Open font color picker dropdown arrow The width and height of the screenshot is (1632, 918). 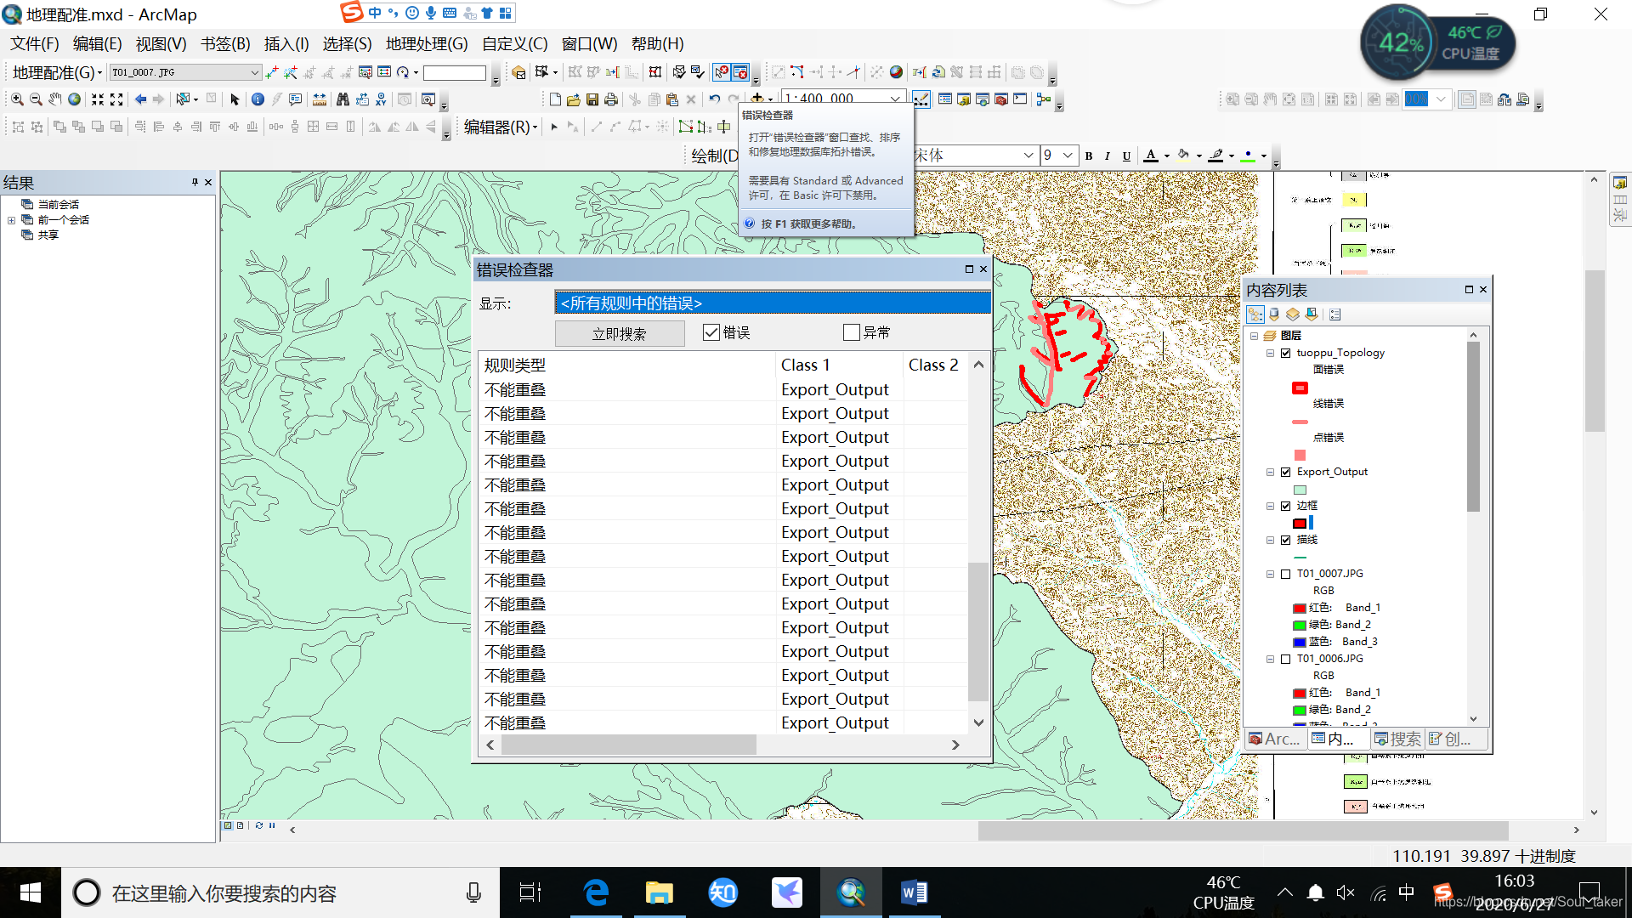(x=1166, y=156)
